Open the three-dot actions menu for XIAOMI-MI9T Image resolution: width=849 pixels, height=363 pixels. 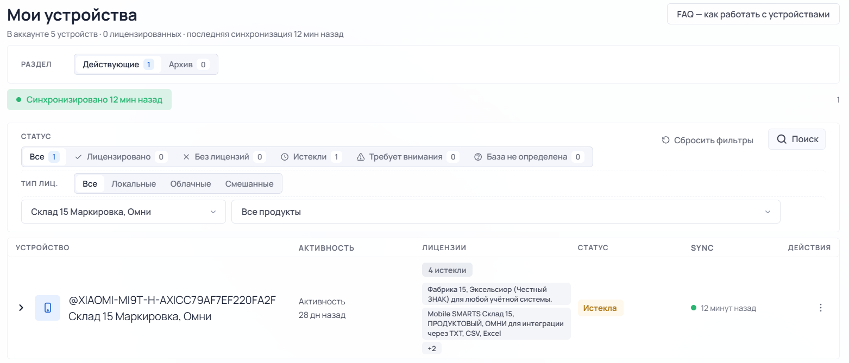tap(820, 308)
